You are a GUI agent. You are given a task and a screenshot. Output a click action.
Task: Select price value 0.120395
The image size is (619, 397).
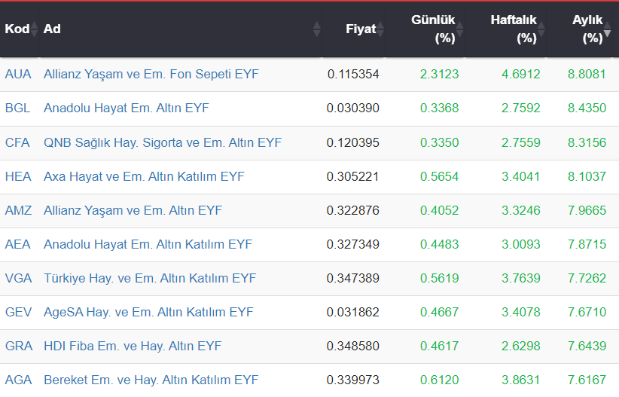pyautogui.click(x=353, y=142)
